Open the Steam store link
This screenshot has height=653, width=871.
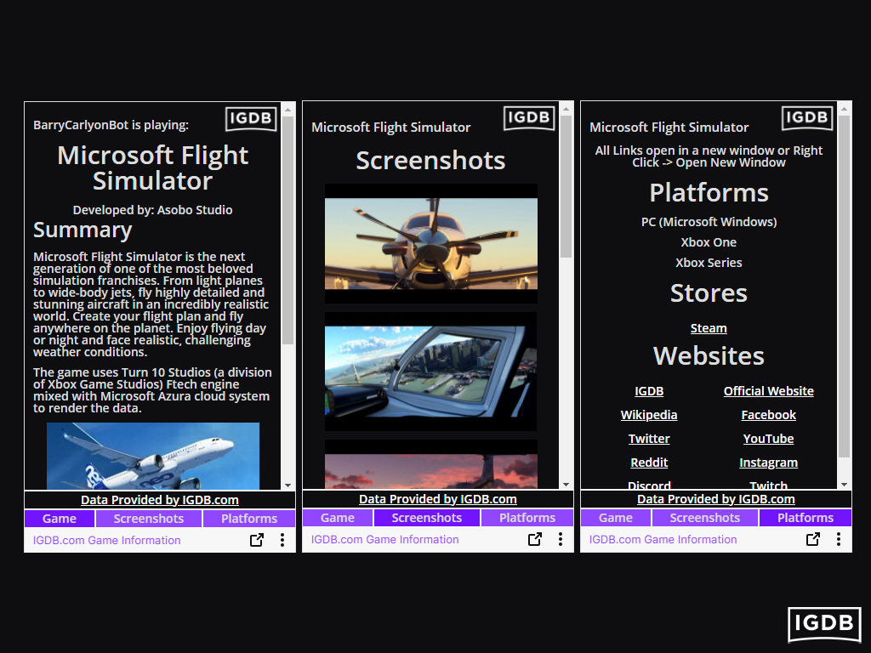(x=709, y=328)
